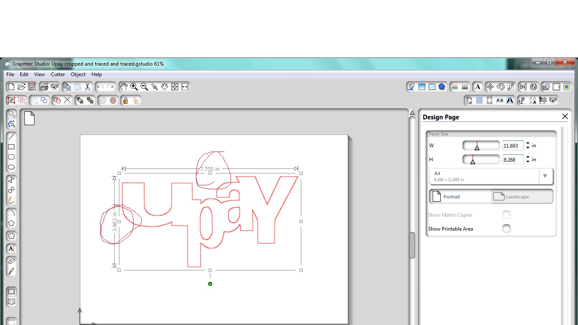Select the Edit Points tool
Screen dimensions: 578x325
pyautogui.click(x=11, y=124)
